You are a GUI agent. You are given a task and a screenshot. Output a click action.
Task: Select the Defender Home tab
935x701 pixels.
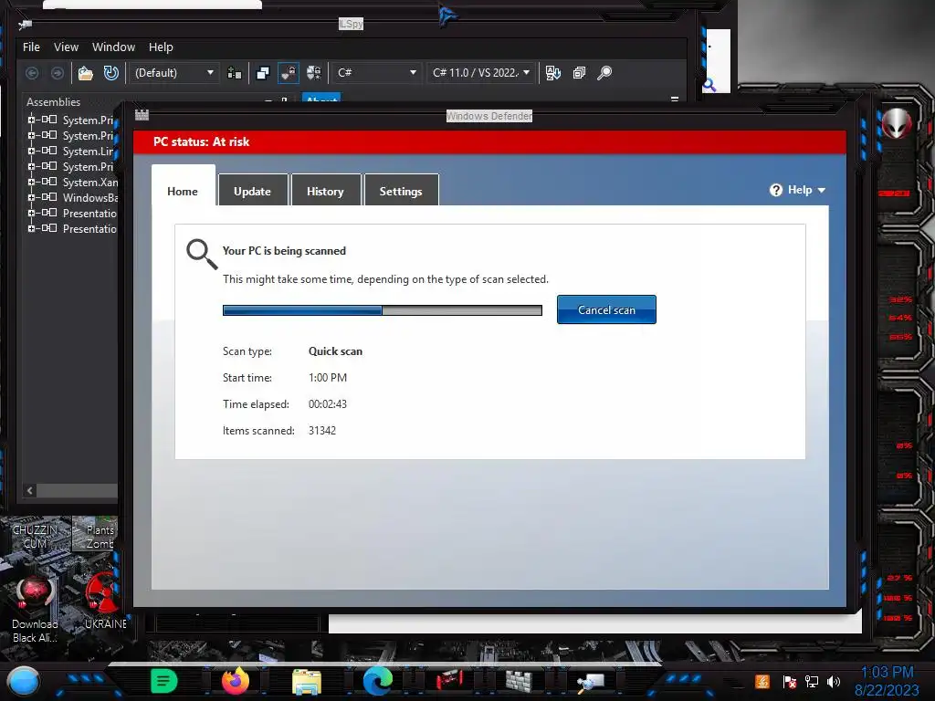(x=183, y=192)
